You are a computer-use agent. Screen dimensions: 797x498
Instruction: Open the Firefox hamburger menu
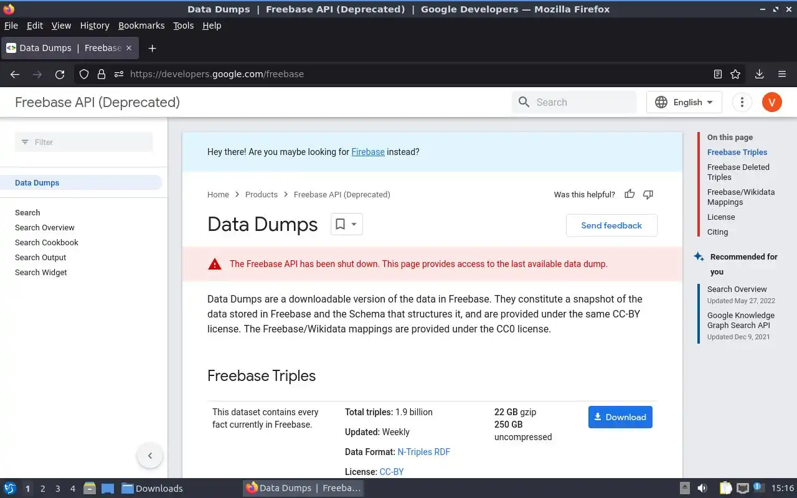pyautogui.click(x=782, y=74)
